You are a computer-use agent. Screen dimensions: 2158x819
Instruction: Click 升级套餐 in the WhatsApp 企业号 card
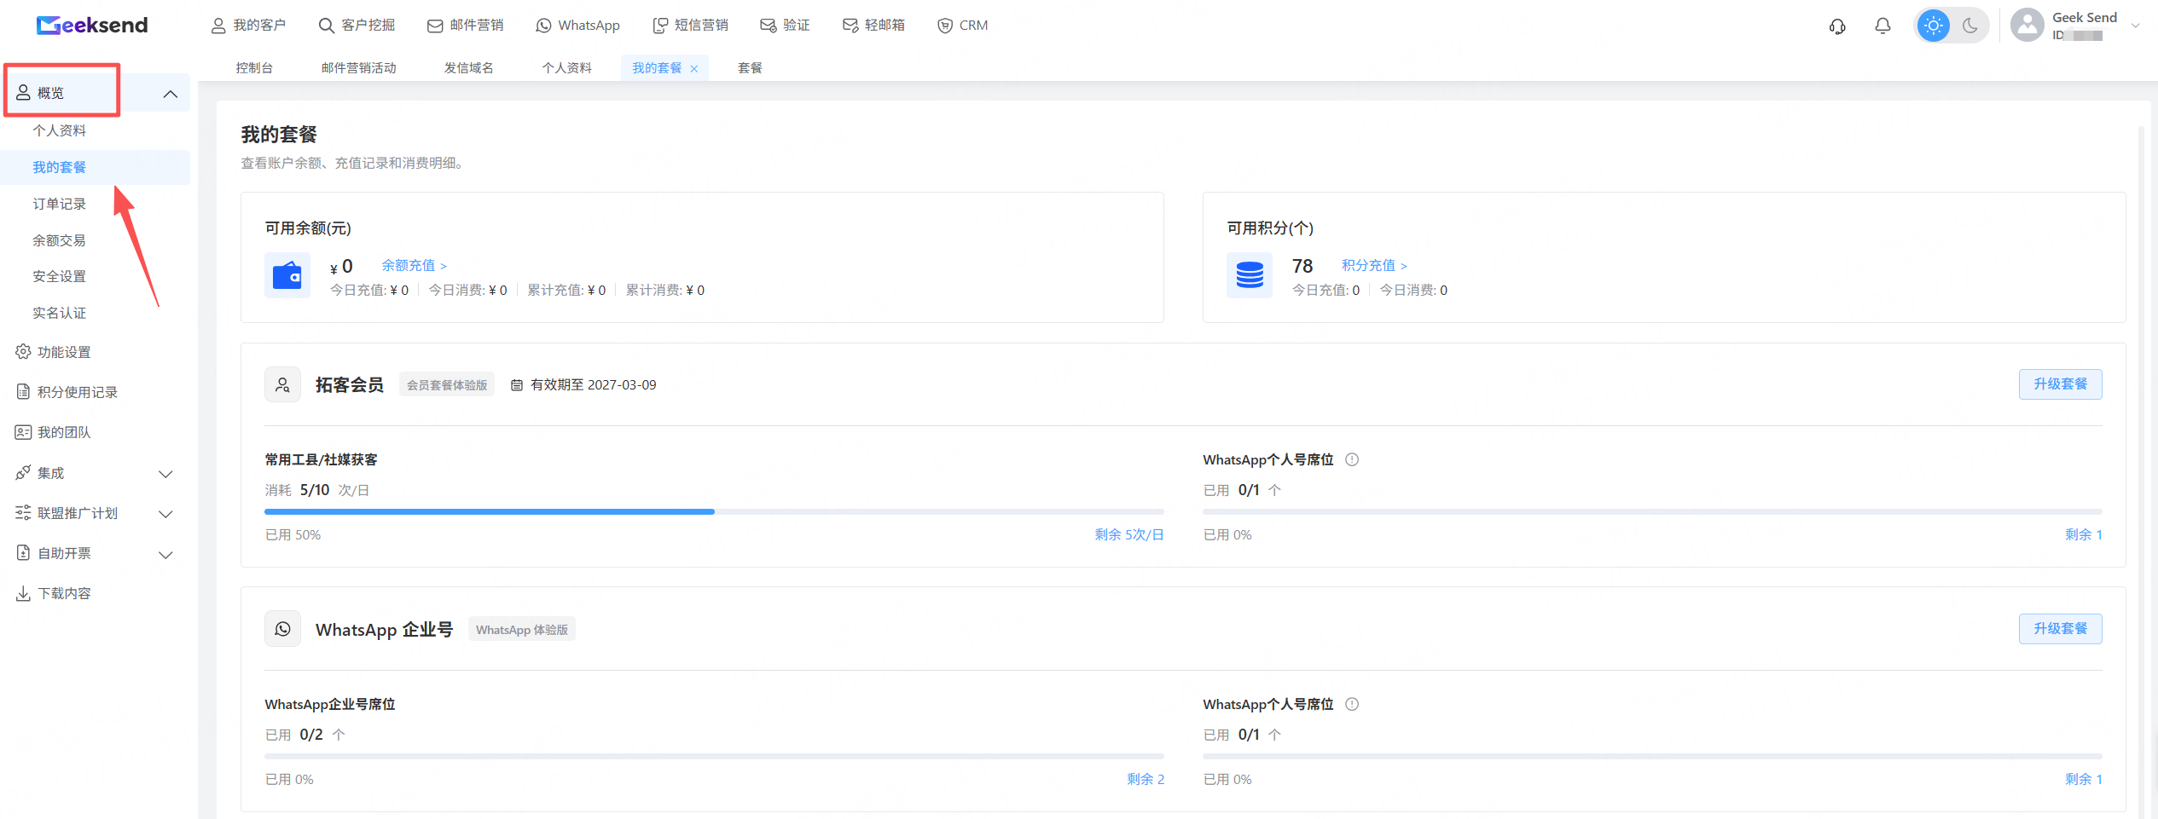point(2060,629)
